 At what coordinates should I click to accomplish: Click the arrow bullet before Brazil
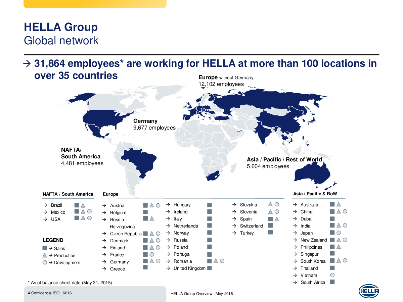45,205
